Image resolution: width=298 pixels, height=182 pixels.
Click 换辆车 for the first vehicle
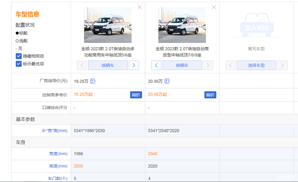tap(108, 65)
